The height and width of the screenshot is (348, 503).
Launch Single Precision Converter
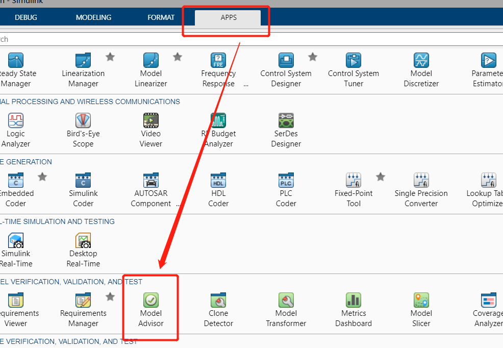[x=421, y=189]
